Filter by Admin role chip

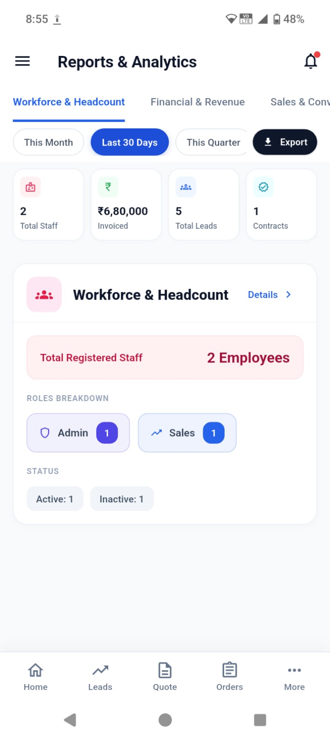[x=78, y=433]
